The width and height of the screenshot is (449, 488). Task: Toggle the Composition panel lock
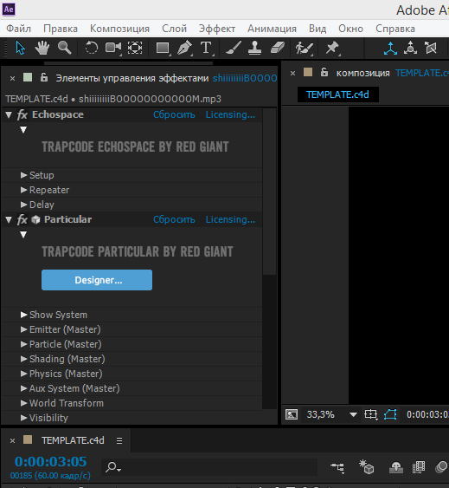coord(324,72)
